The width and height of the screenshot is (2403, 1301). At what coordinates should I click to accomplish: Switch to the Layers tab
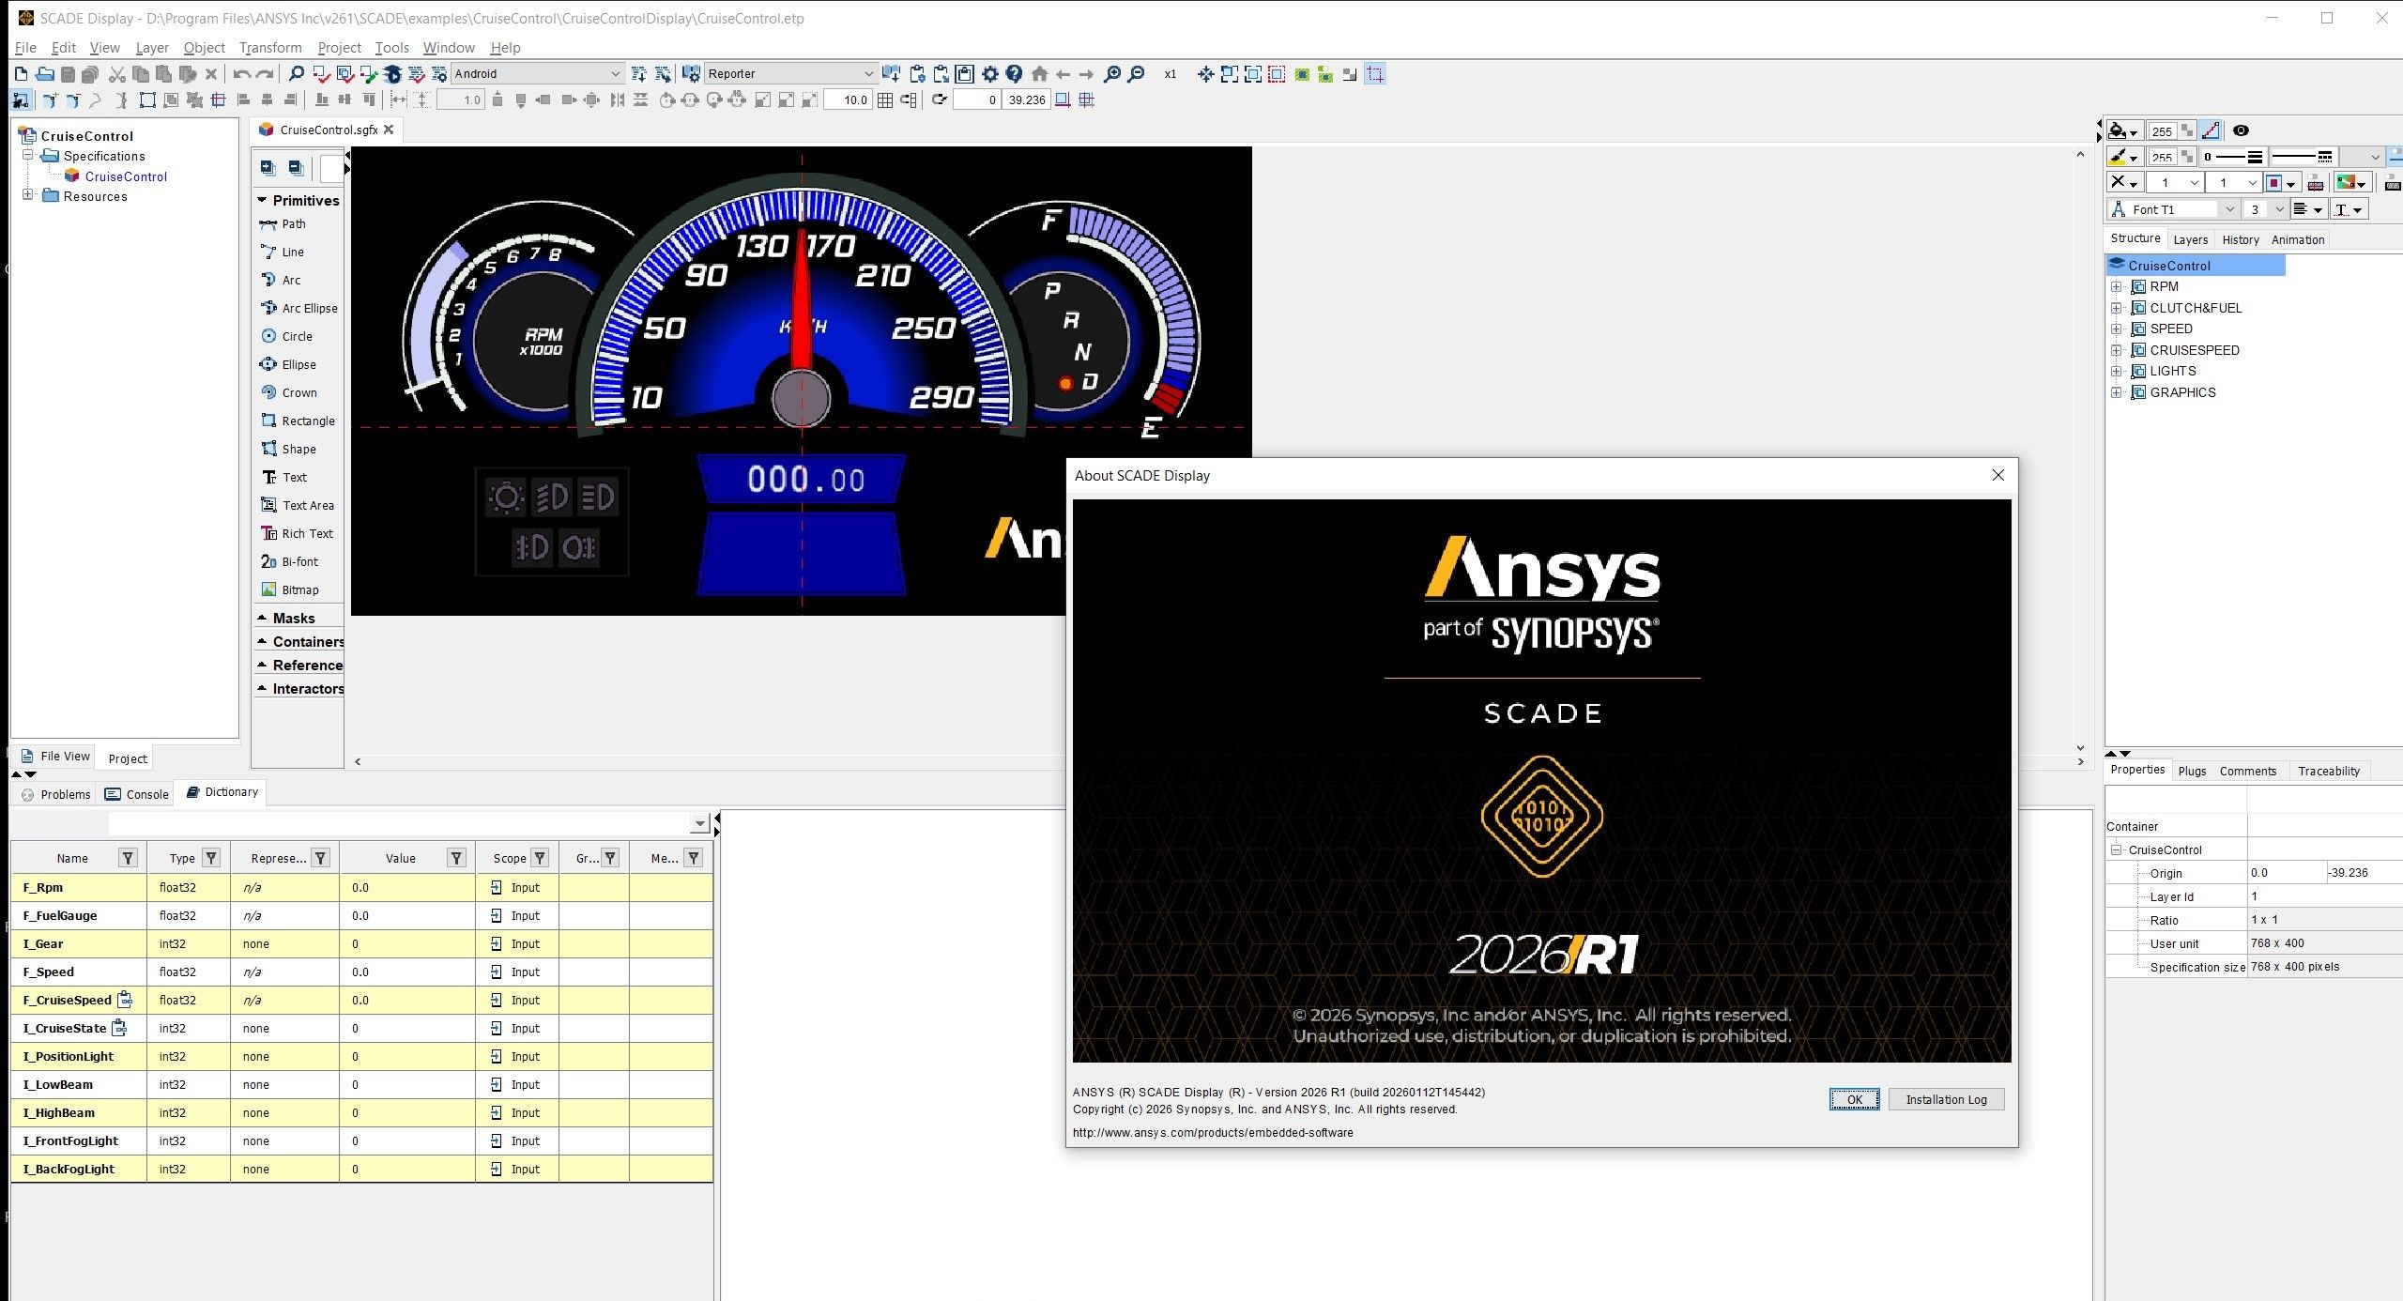click(x=2190, y=239)
